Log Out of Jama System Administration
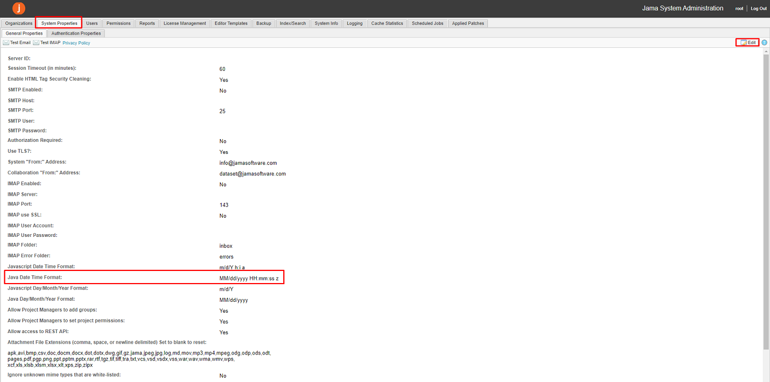The image size is (770, 382). pyautogui.click(x=758, y=8)
